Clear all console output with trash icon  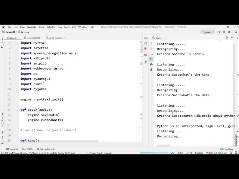[x=151, y=70]
